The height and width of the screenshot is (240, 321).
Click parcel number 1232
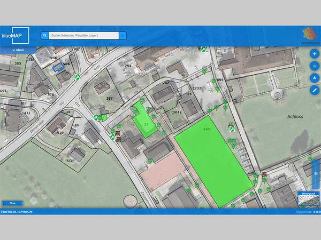pyautogui.click(x=197, y=88)
